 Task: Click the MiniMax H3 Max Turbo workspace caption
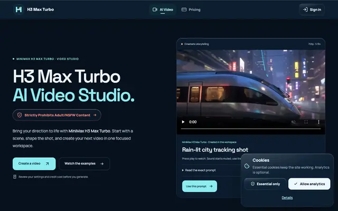point(209,142)
